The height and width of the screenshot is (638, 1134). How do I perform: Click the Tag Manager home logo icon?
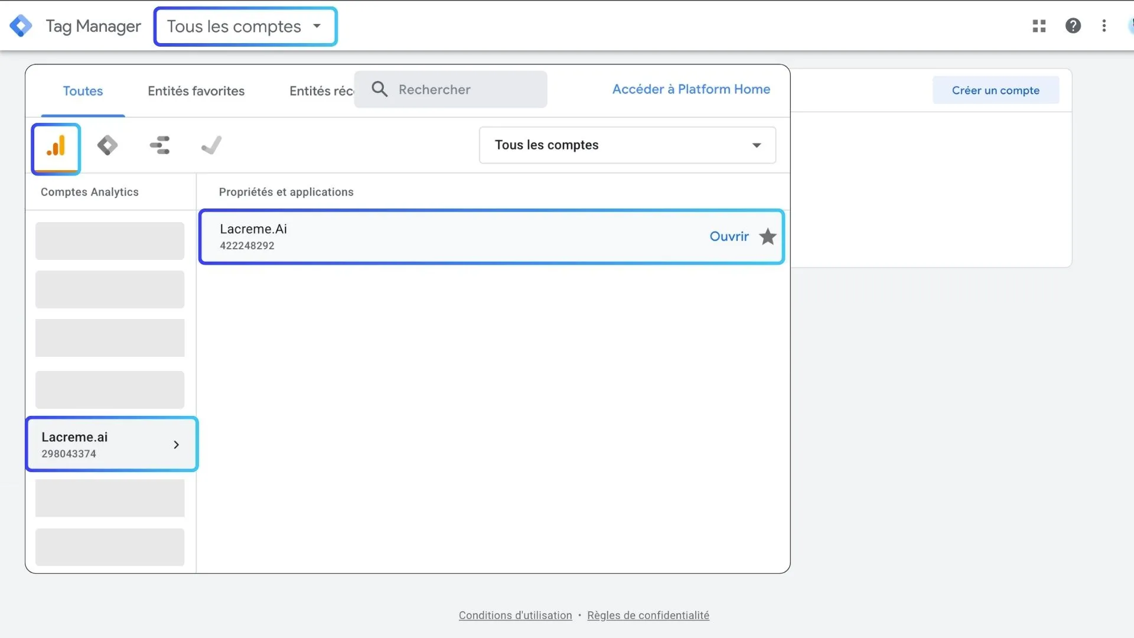(x=21, y=25)
